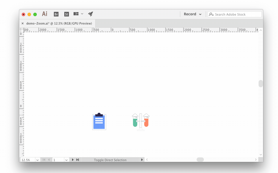Expand arrange documents dropdown chevron

tap(82, 14)
